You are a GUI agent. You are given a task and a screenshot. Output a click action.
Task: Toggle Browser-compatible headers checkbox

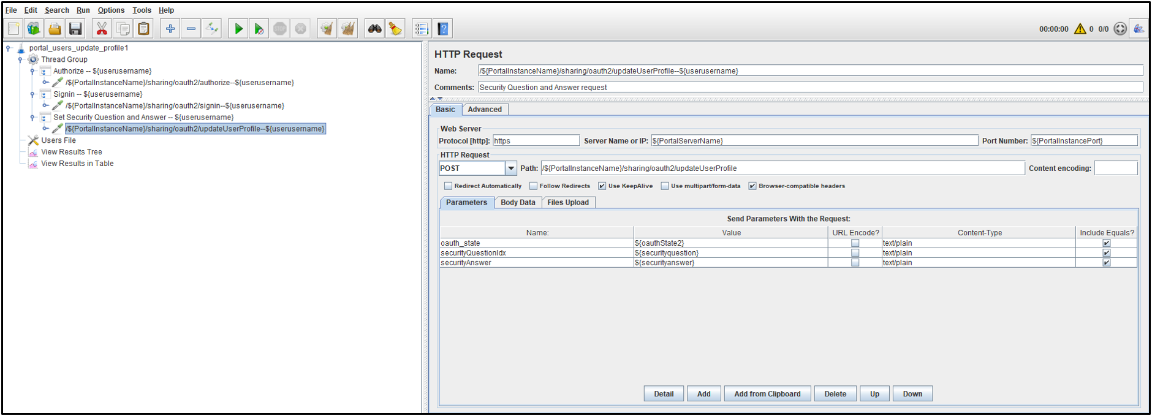(x=752, y=186)
